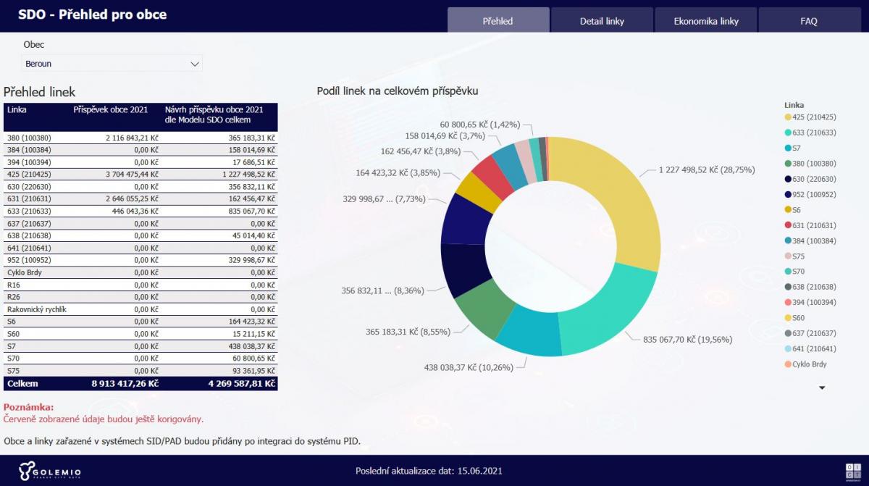The image size is (869, 486).
Task: Click legend entry S6
Action: (792, 210)
